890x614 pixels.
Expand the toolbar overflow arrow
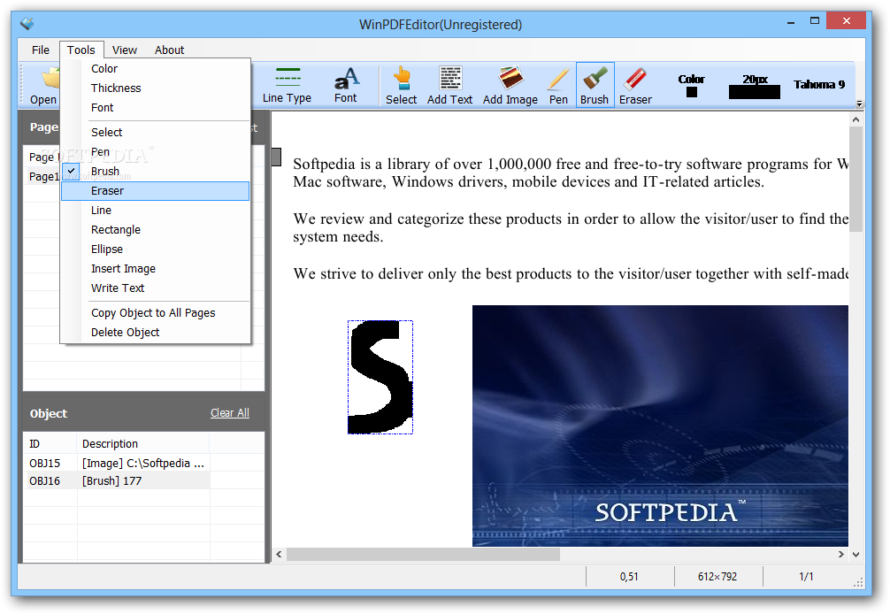tap(859, 104)
